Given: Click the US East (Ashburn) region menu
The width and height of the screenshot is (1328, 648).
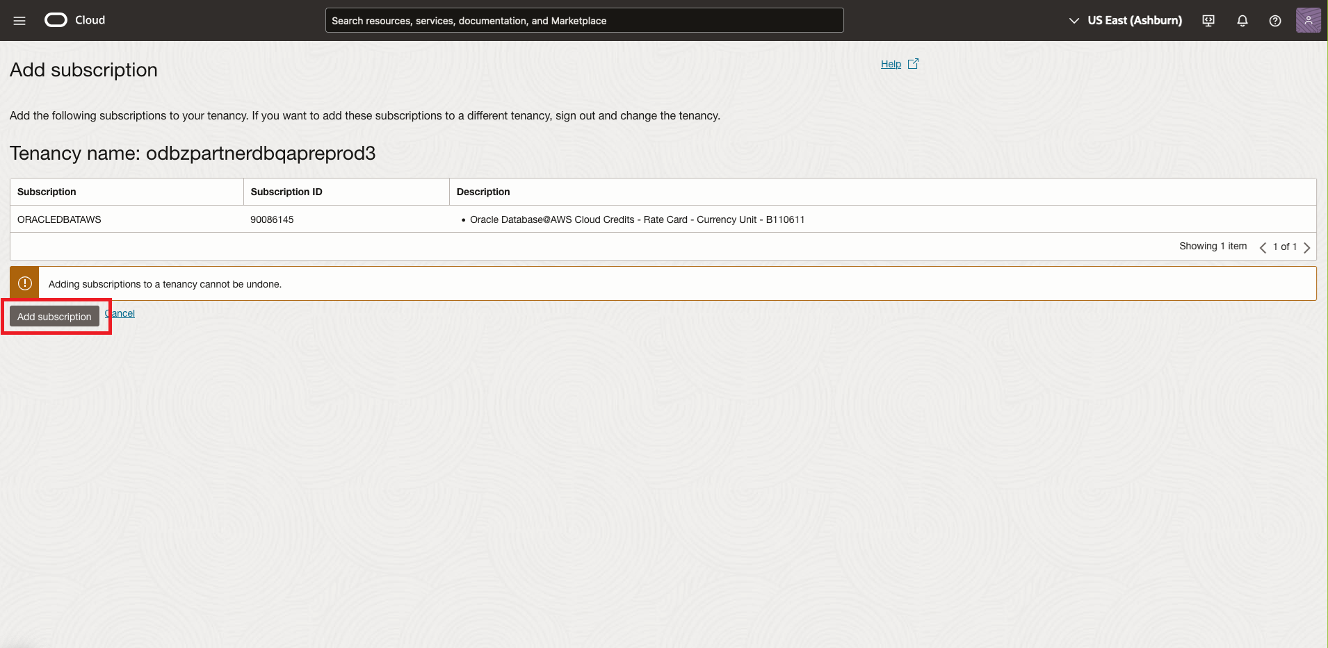Looking at the screenshot, I should click(x=1133, y=20).
